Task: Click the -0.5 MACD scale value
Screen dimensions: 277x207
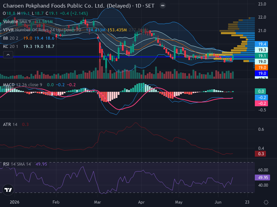Action: click(261, 110)
